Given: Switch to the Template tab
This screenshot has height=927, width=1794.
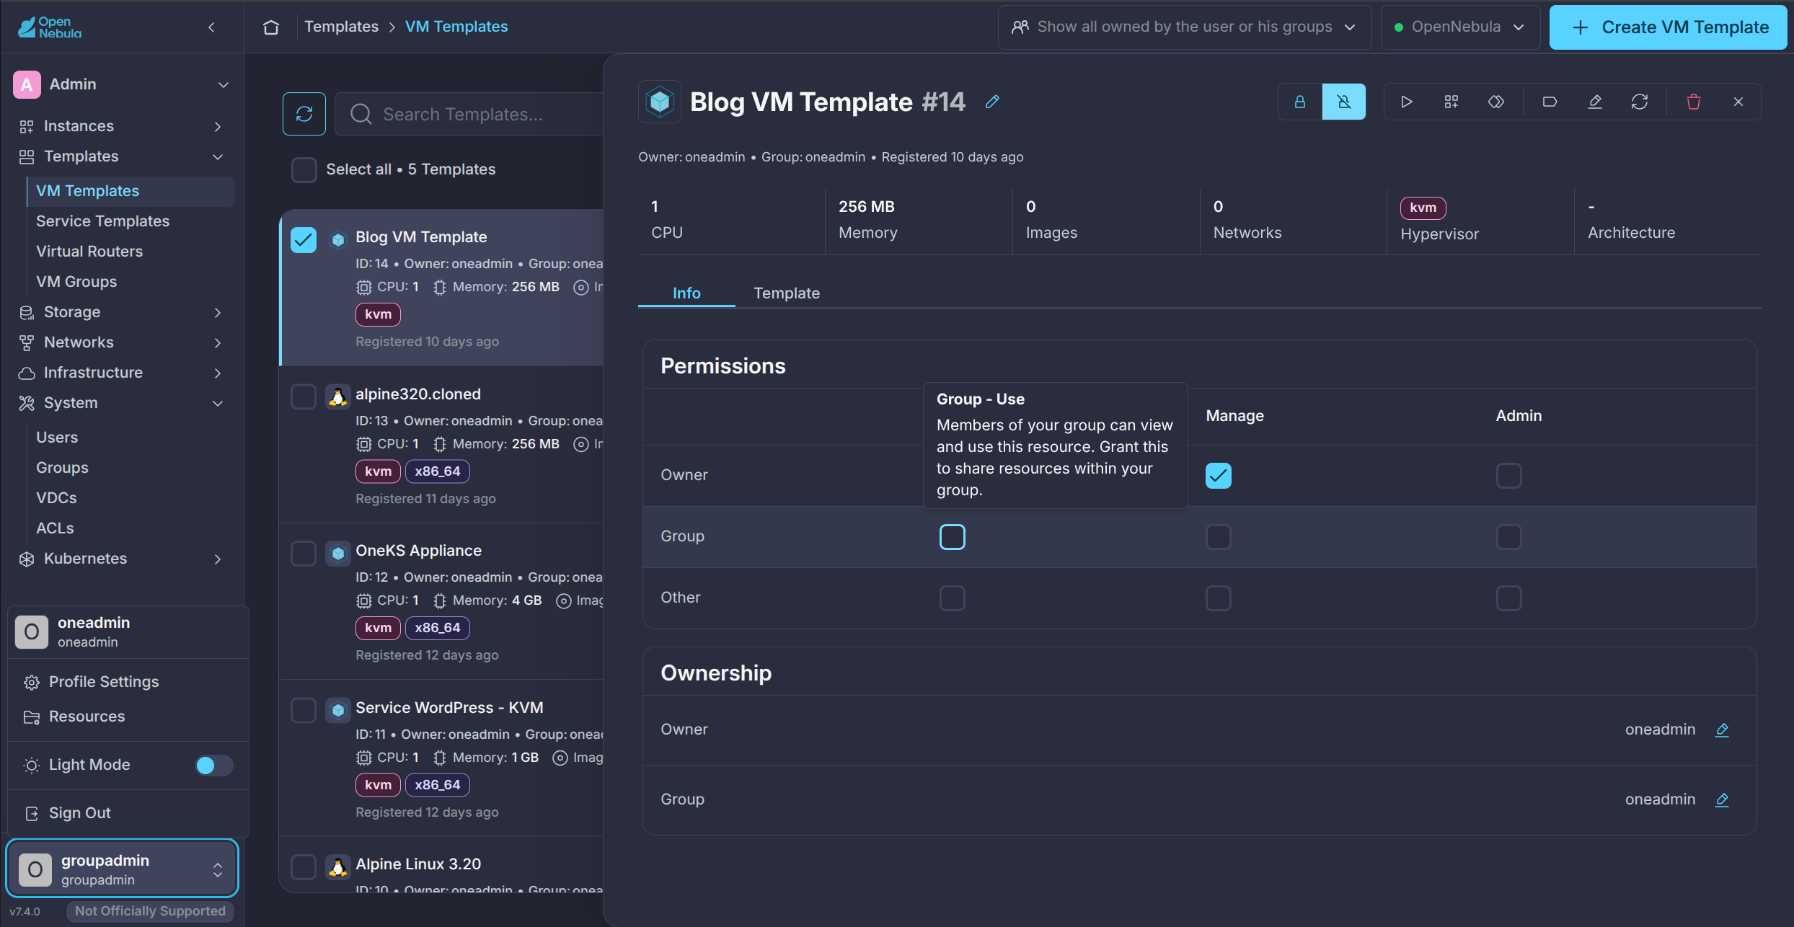Looking at the screenshot, I should [787, 293].
